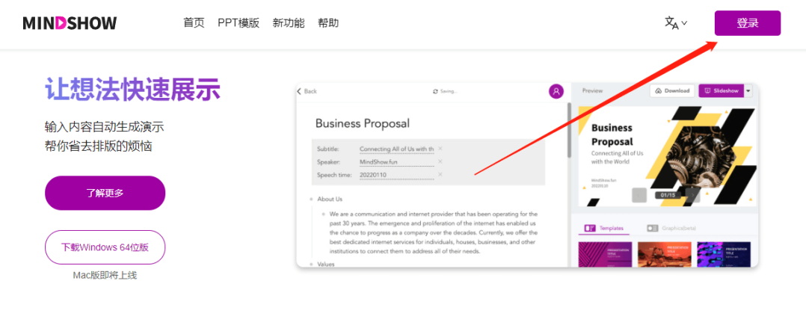Select the orange presentation template thumbnail
Viewport: 806px width, 322px height.
pyautogui.click(x=665, y=254)
